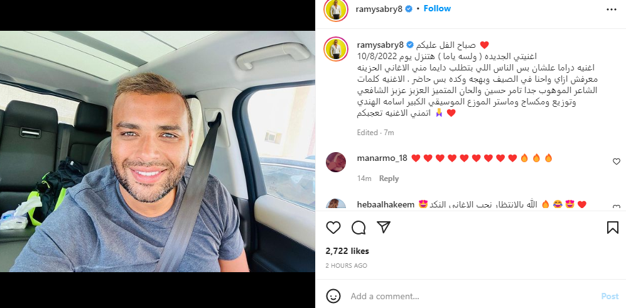The width and height of the screenshot is (626, 308).
Task: Open ramysabry8 profile from header username
Action: 379,9
